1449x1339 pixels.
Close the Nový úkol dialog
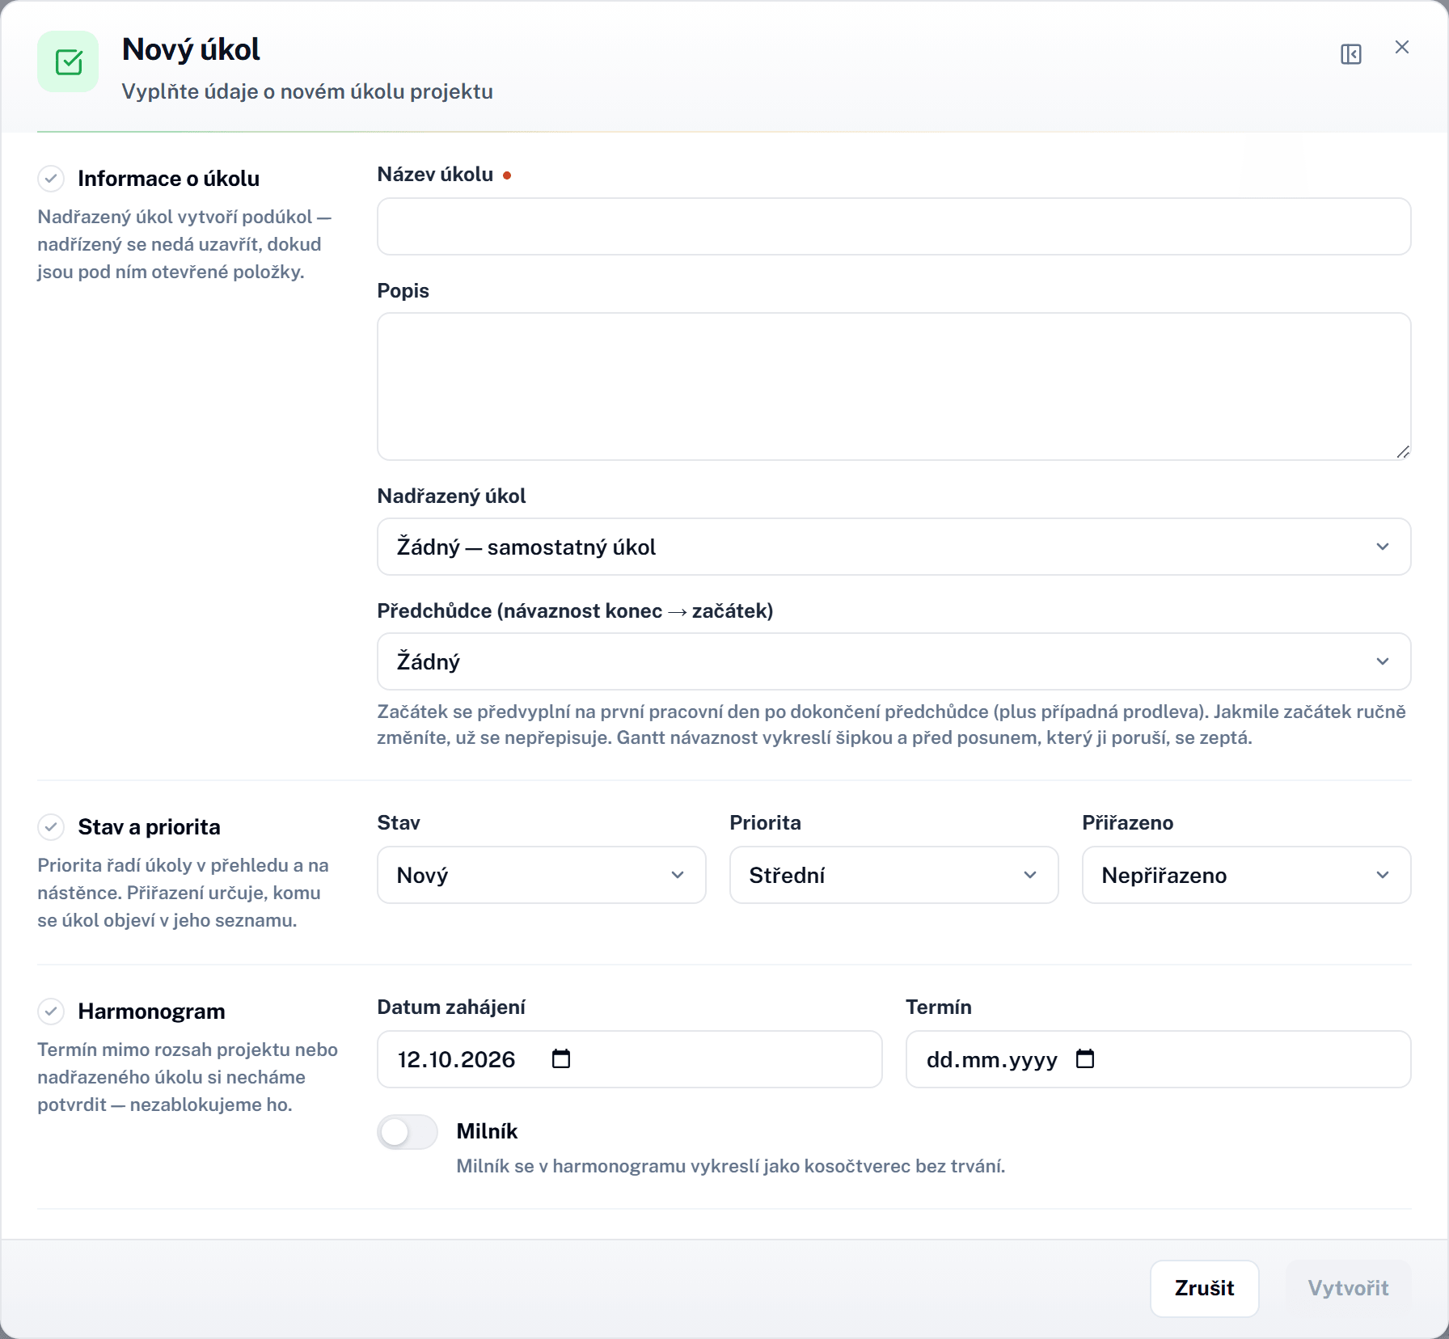[x=1402, y=47]
